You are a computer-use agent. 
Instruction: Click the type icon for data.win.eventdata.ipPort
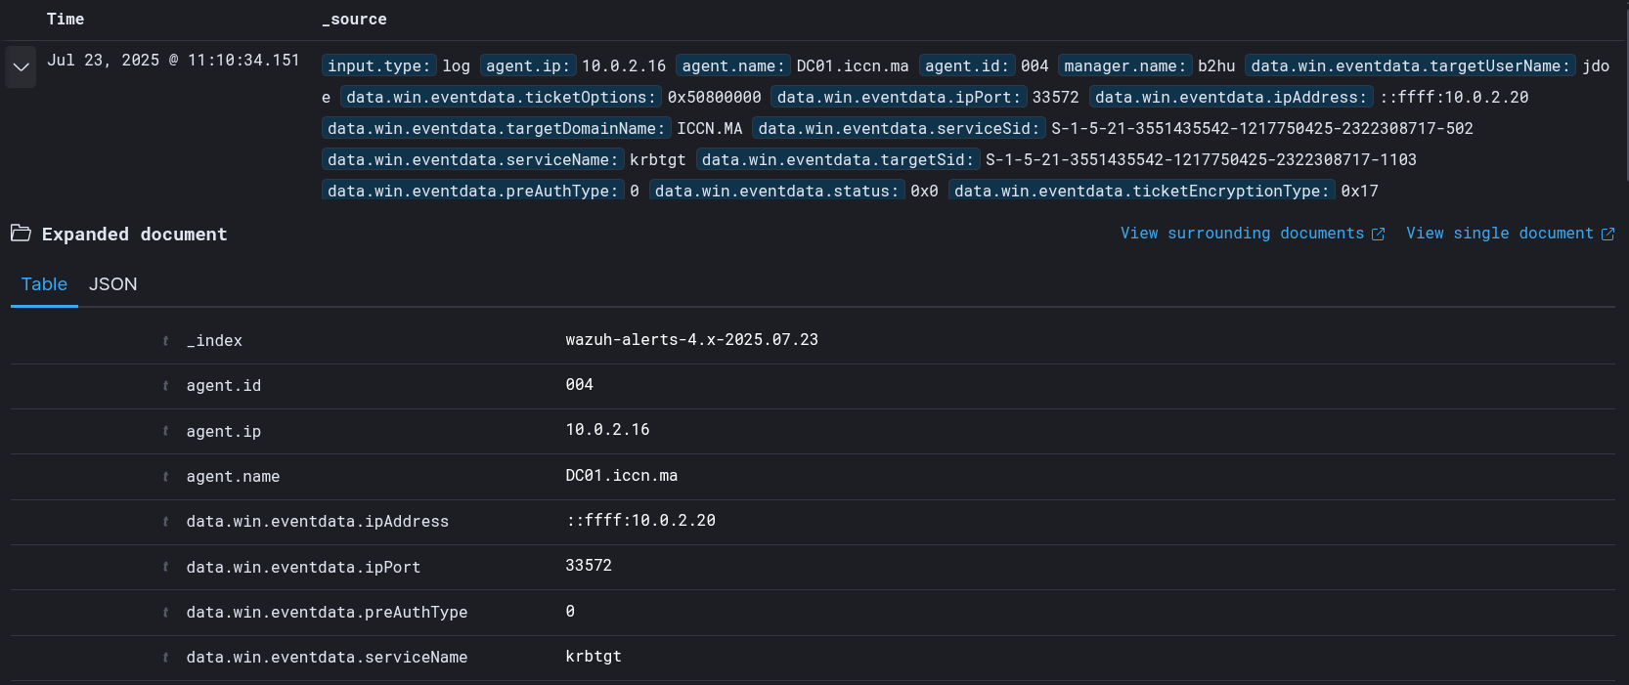pos(165,567)
